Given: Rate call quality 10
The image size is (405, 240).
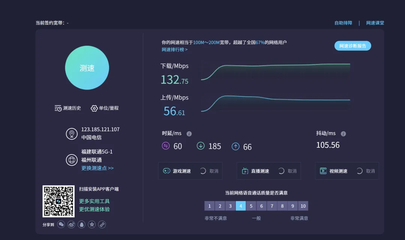Looking at the screenshot, I should [x=303, y=206].
